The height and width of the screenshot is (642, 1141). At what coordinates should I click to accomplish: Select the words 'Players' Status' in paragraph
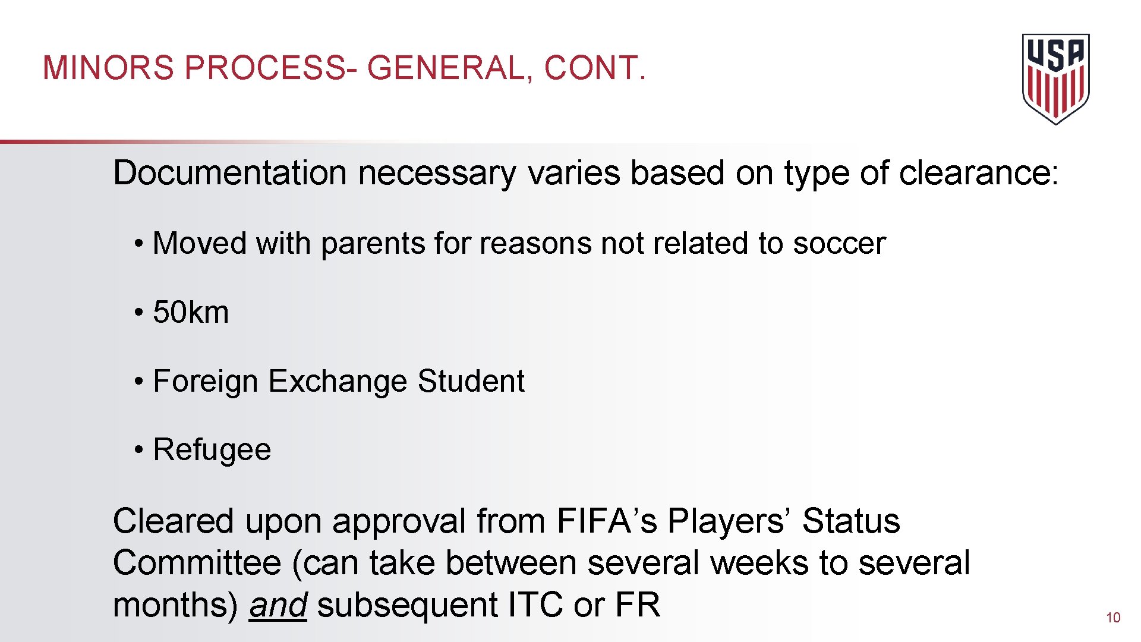click(784, 521)
